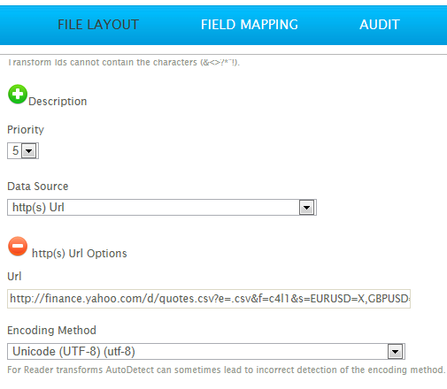Click the AutoDetect encoding hint text
Screen dimensions: 447x389
pos(227,370)
